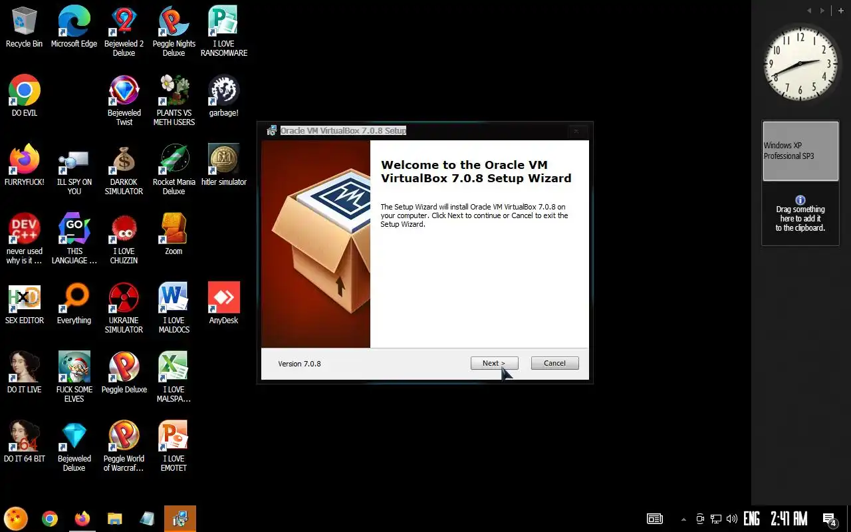Image resolution: width=851 pixels, height=532 pixels.
Task: Click the VirtualBox installer taskbar button
Action: (180, 519)
